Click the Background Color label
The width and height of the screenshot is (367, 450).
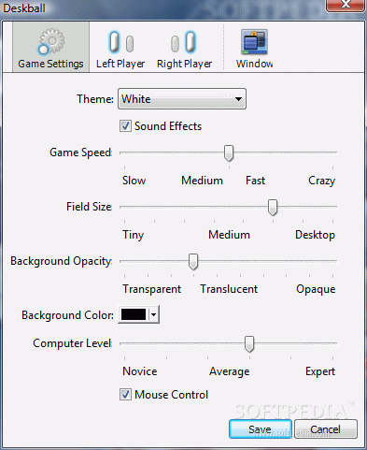point(67,315)
